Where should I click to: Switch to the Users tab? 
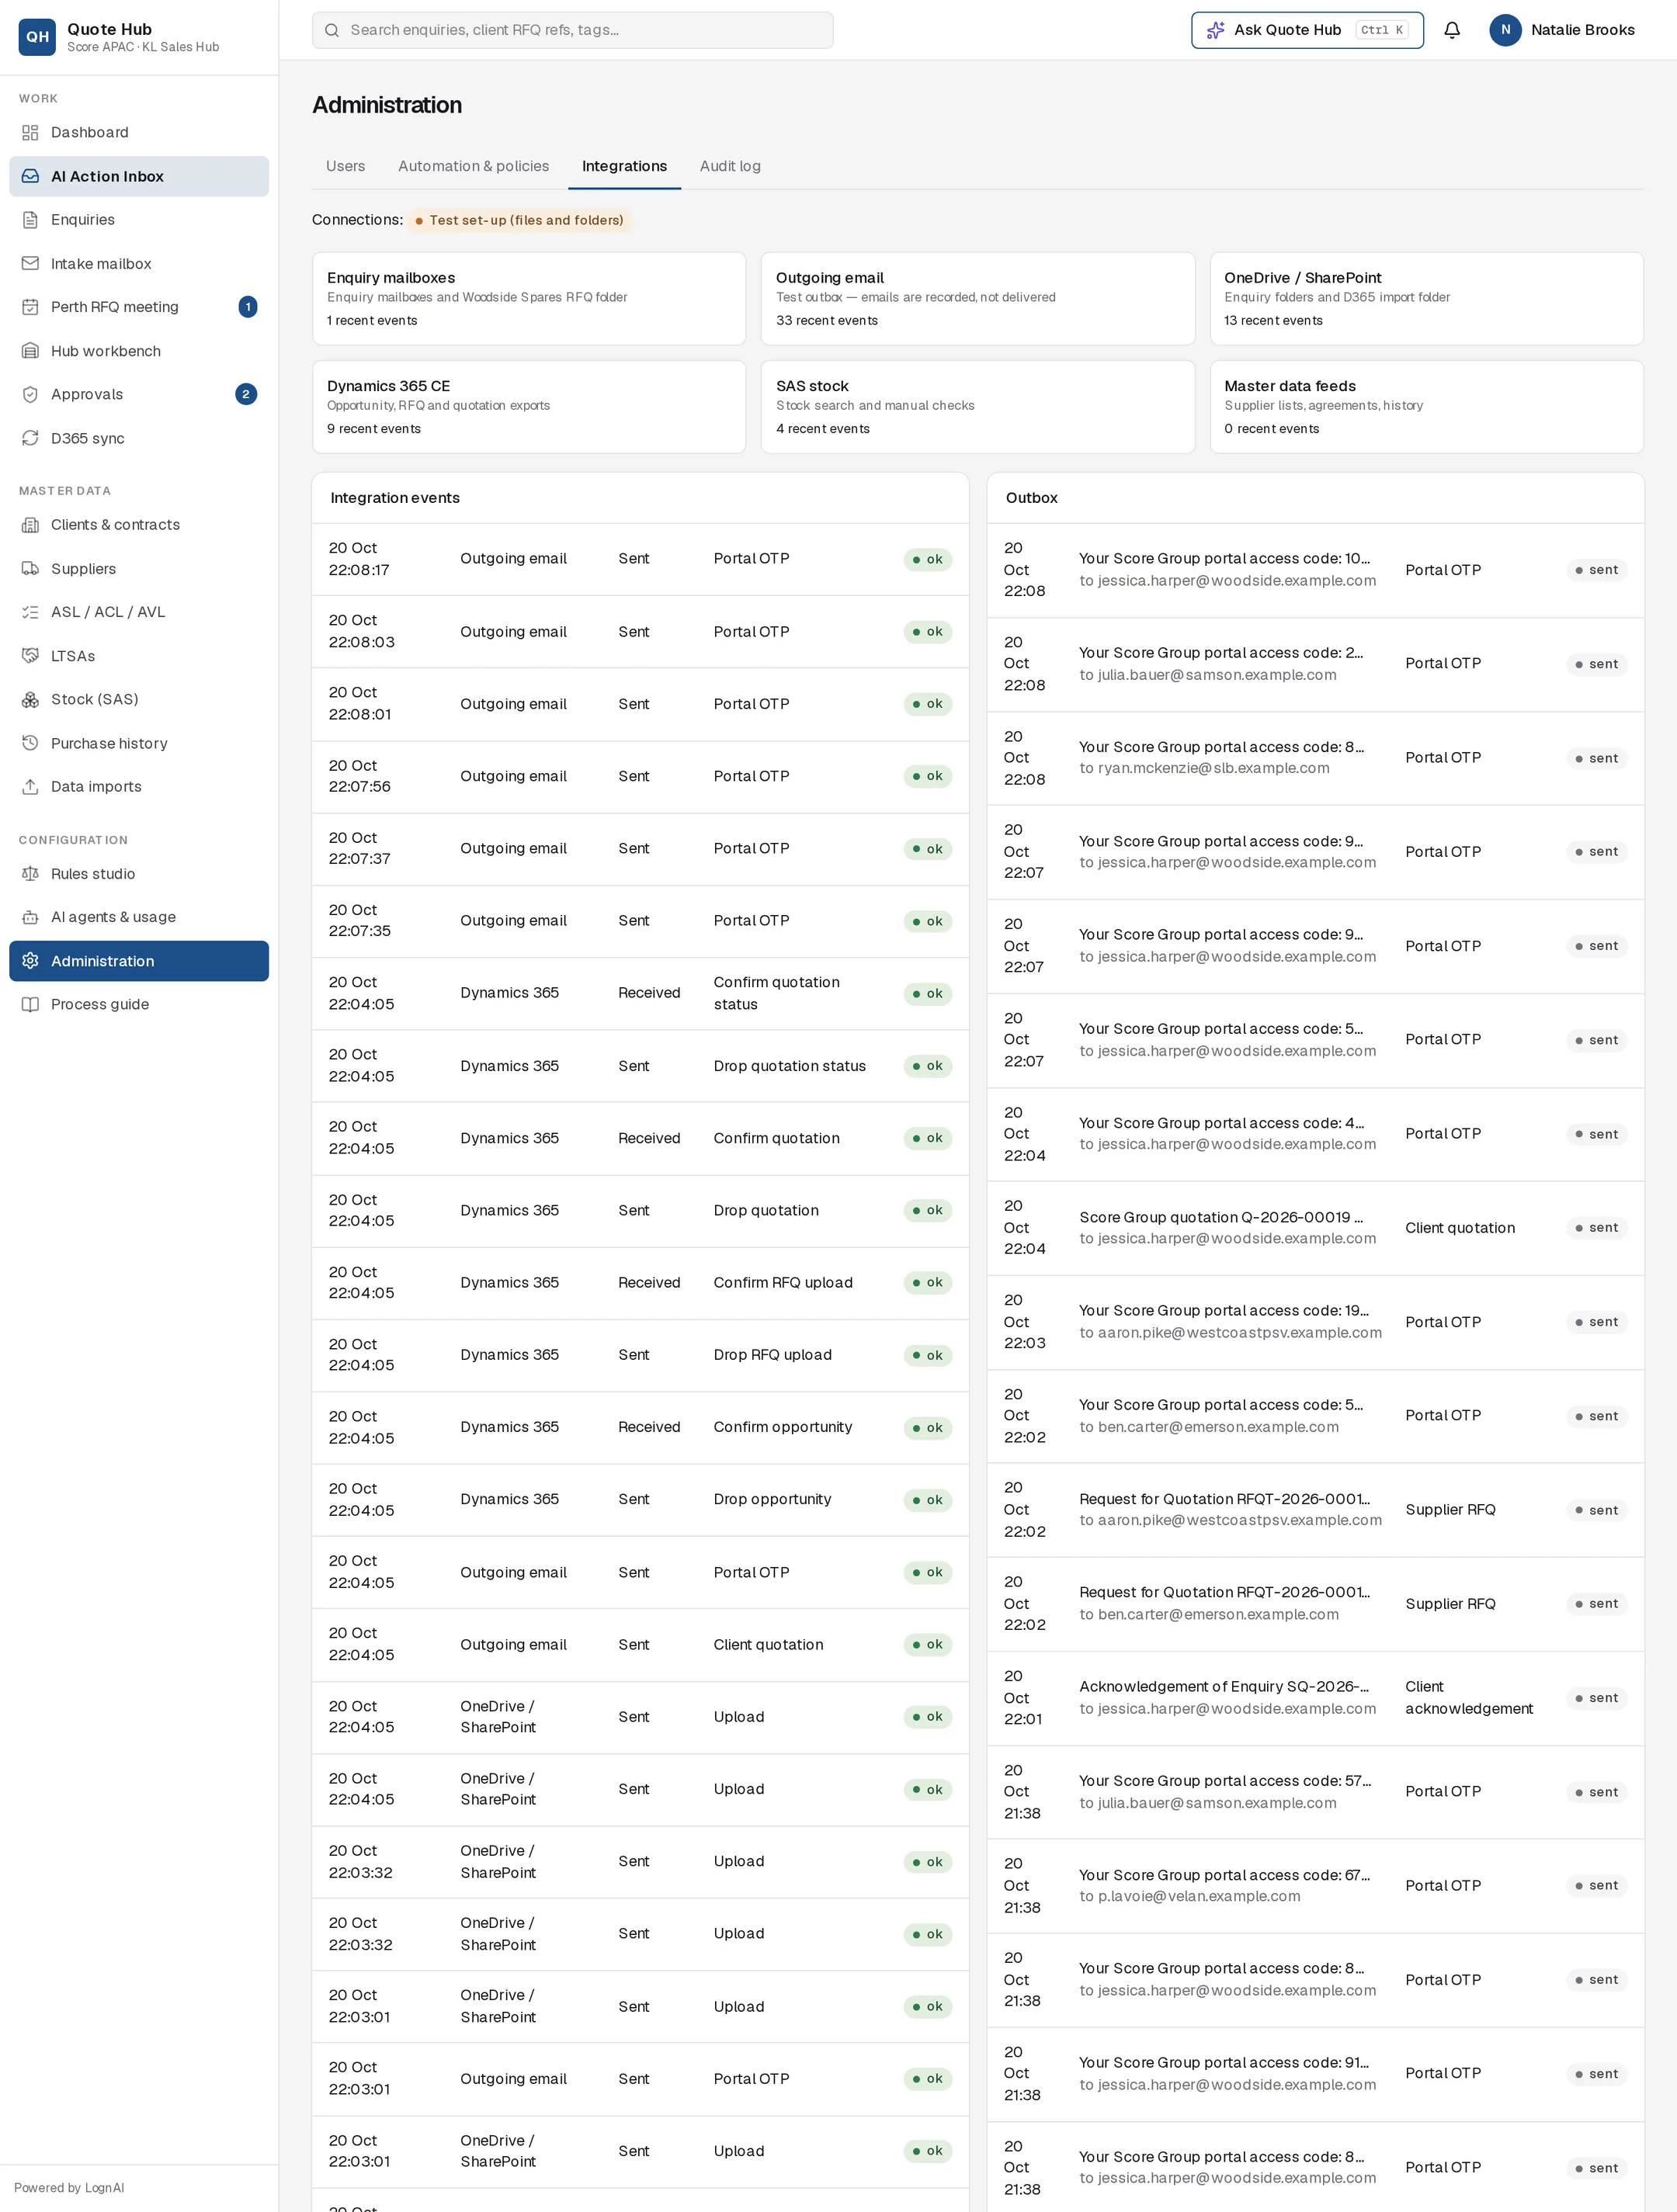345,166
